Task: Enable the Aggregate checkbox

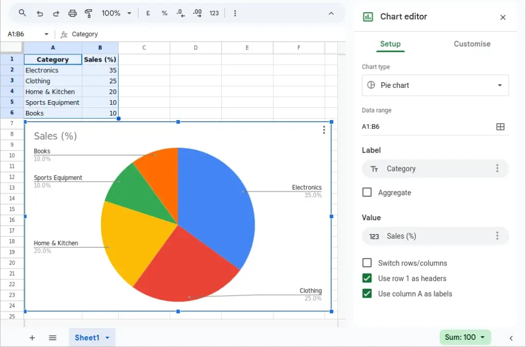Action: pyautogui.click(x=367, y=192)
